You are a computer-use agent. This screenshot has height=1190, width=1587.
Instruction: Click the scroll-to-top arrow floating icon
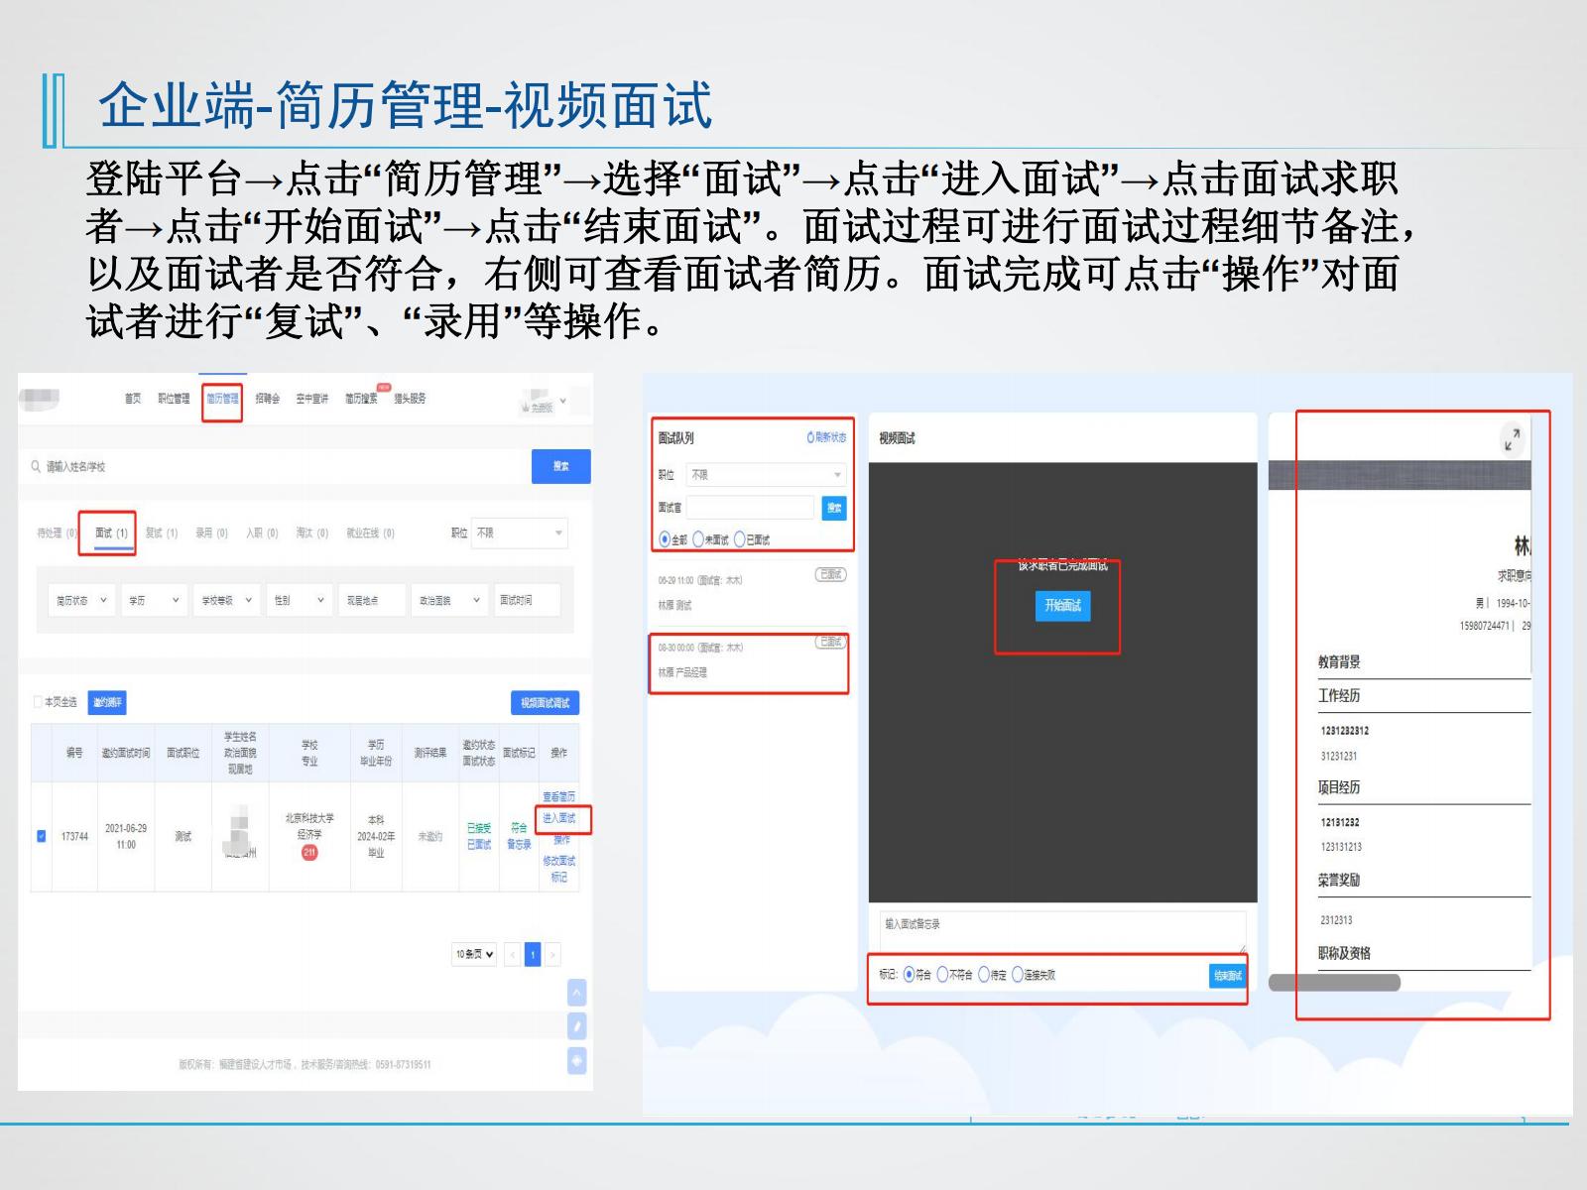click(577, 993)
